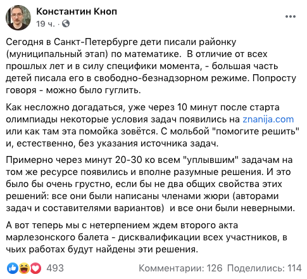Viewport: 307px width, 279px height.
Task: Click the red heart Love reaction icon
Action: pos(35,268)
